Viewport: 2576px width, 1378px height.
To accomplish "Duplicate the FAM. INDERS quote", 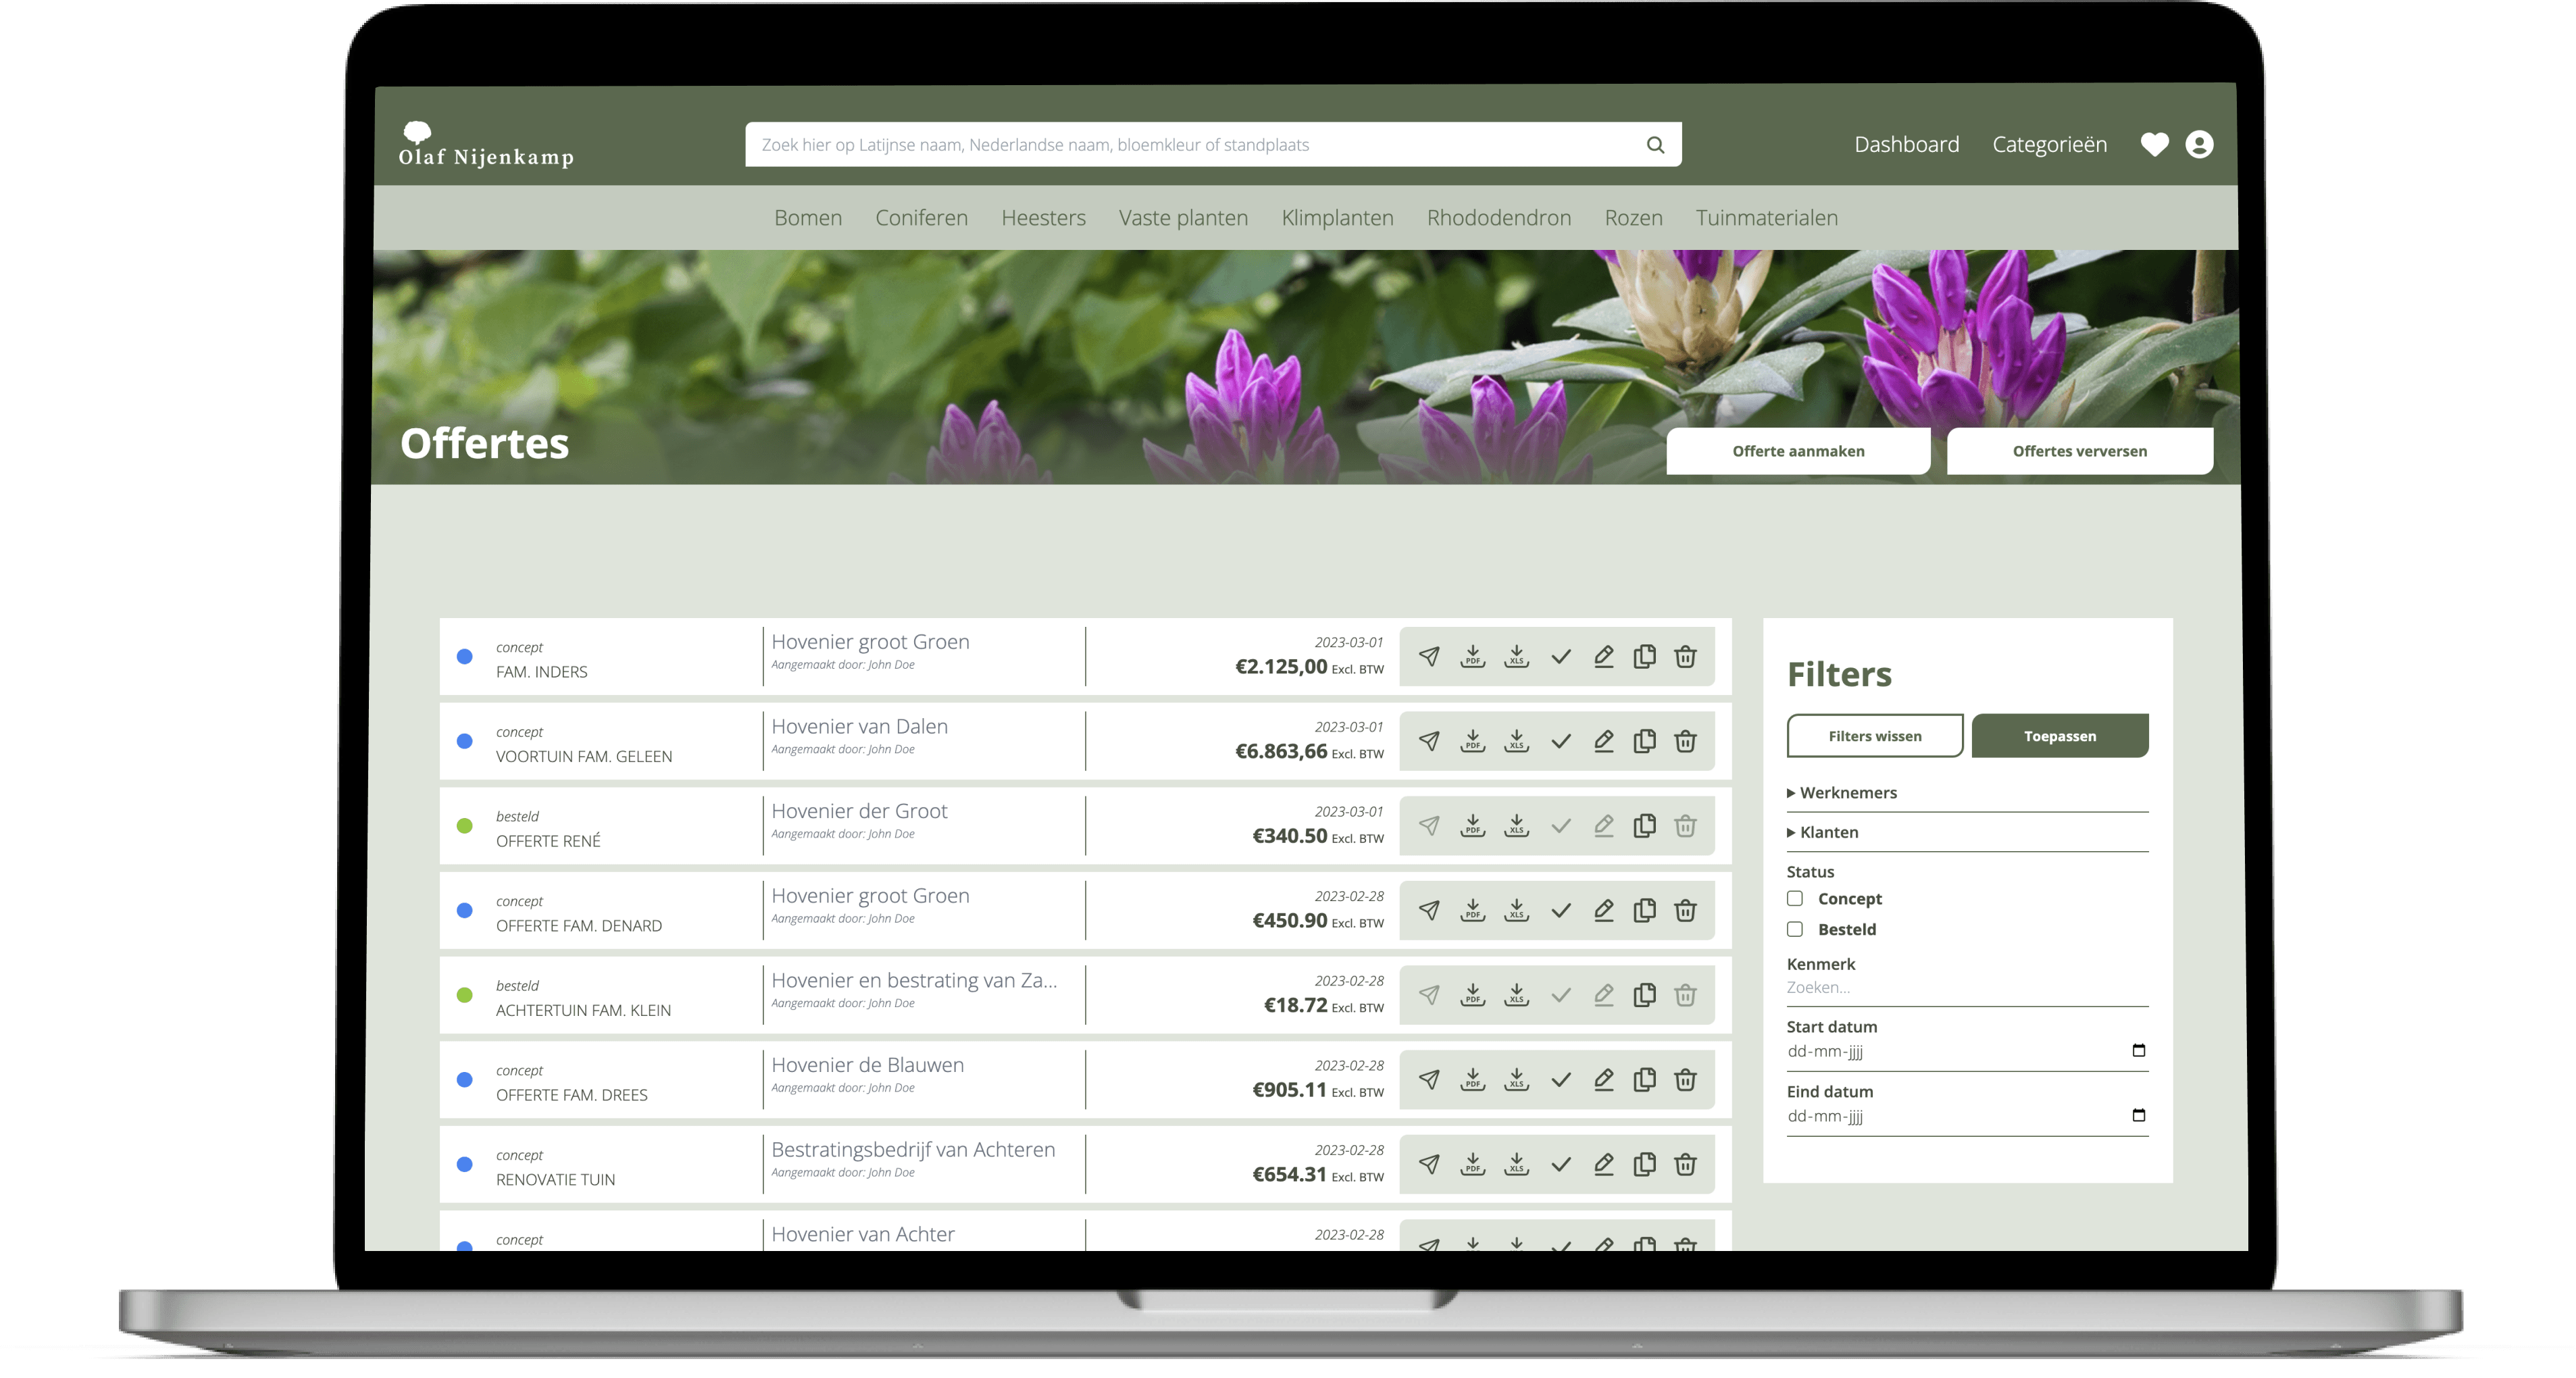I will point(1645,657).
